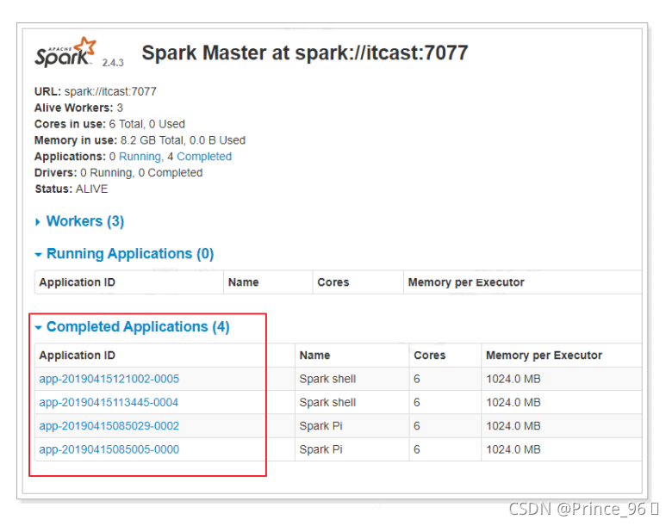Screen dimensions: 672x526
Task: Click the cores value 6 in row 0004
Action: click(417, 403)
